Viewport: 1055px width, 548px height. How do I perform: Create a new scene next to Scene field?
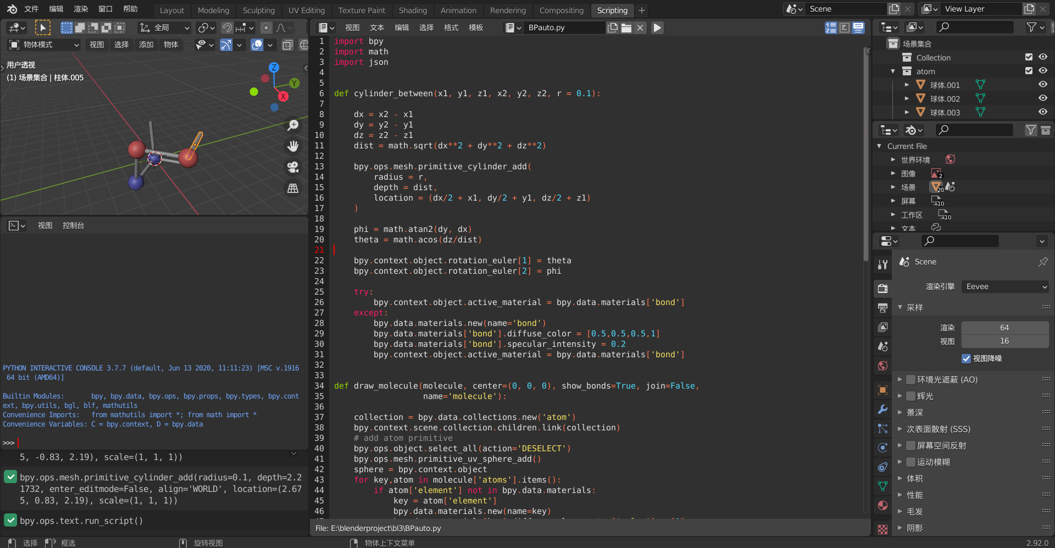click(894, 9)
